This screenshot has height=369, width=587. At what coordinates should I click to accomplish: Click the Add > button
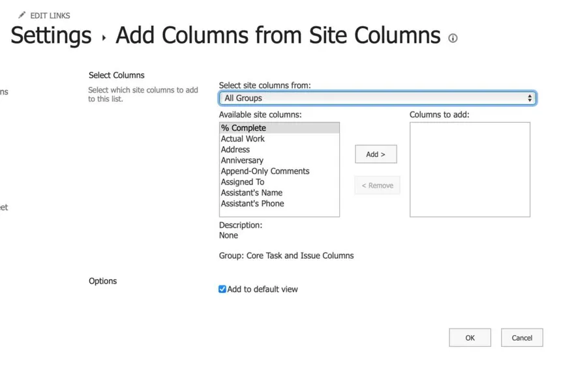[x=376, y=155]
